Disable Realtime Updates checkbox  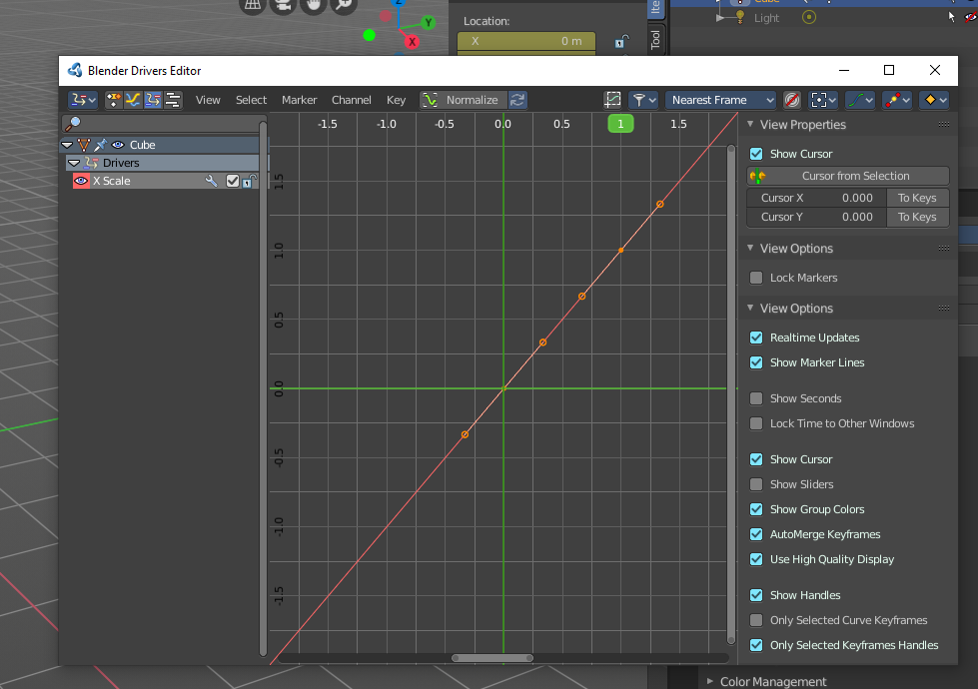[756, 338]
